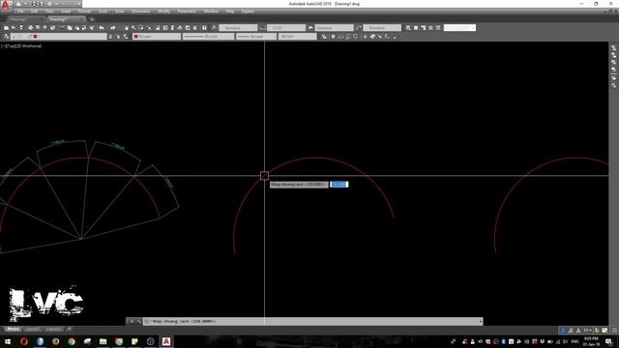Image resolution: width=619 pixels, height=348 pixels.
Task: Toggle the layer on/off lightbulb in layer list
Action: (14, 37)
